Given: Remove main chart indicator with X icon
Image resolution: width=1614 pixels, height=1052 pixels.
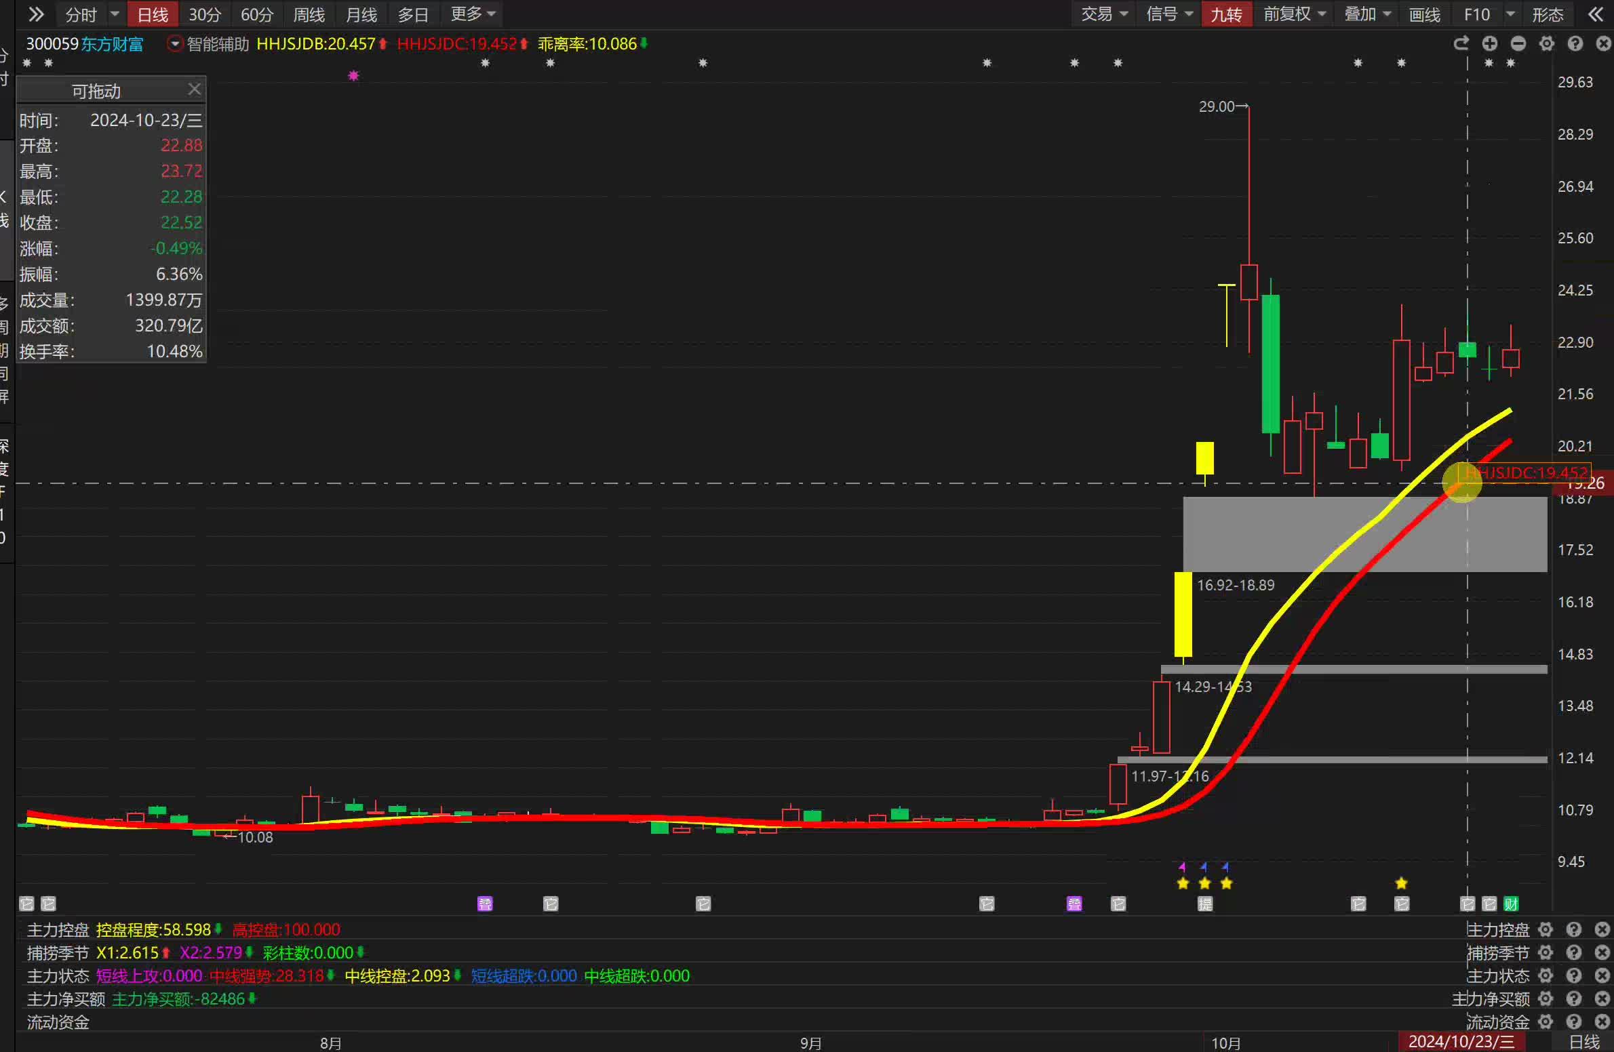Looking at the screenshot, I should [x=1603, y=44].
